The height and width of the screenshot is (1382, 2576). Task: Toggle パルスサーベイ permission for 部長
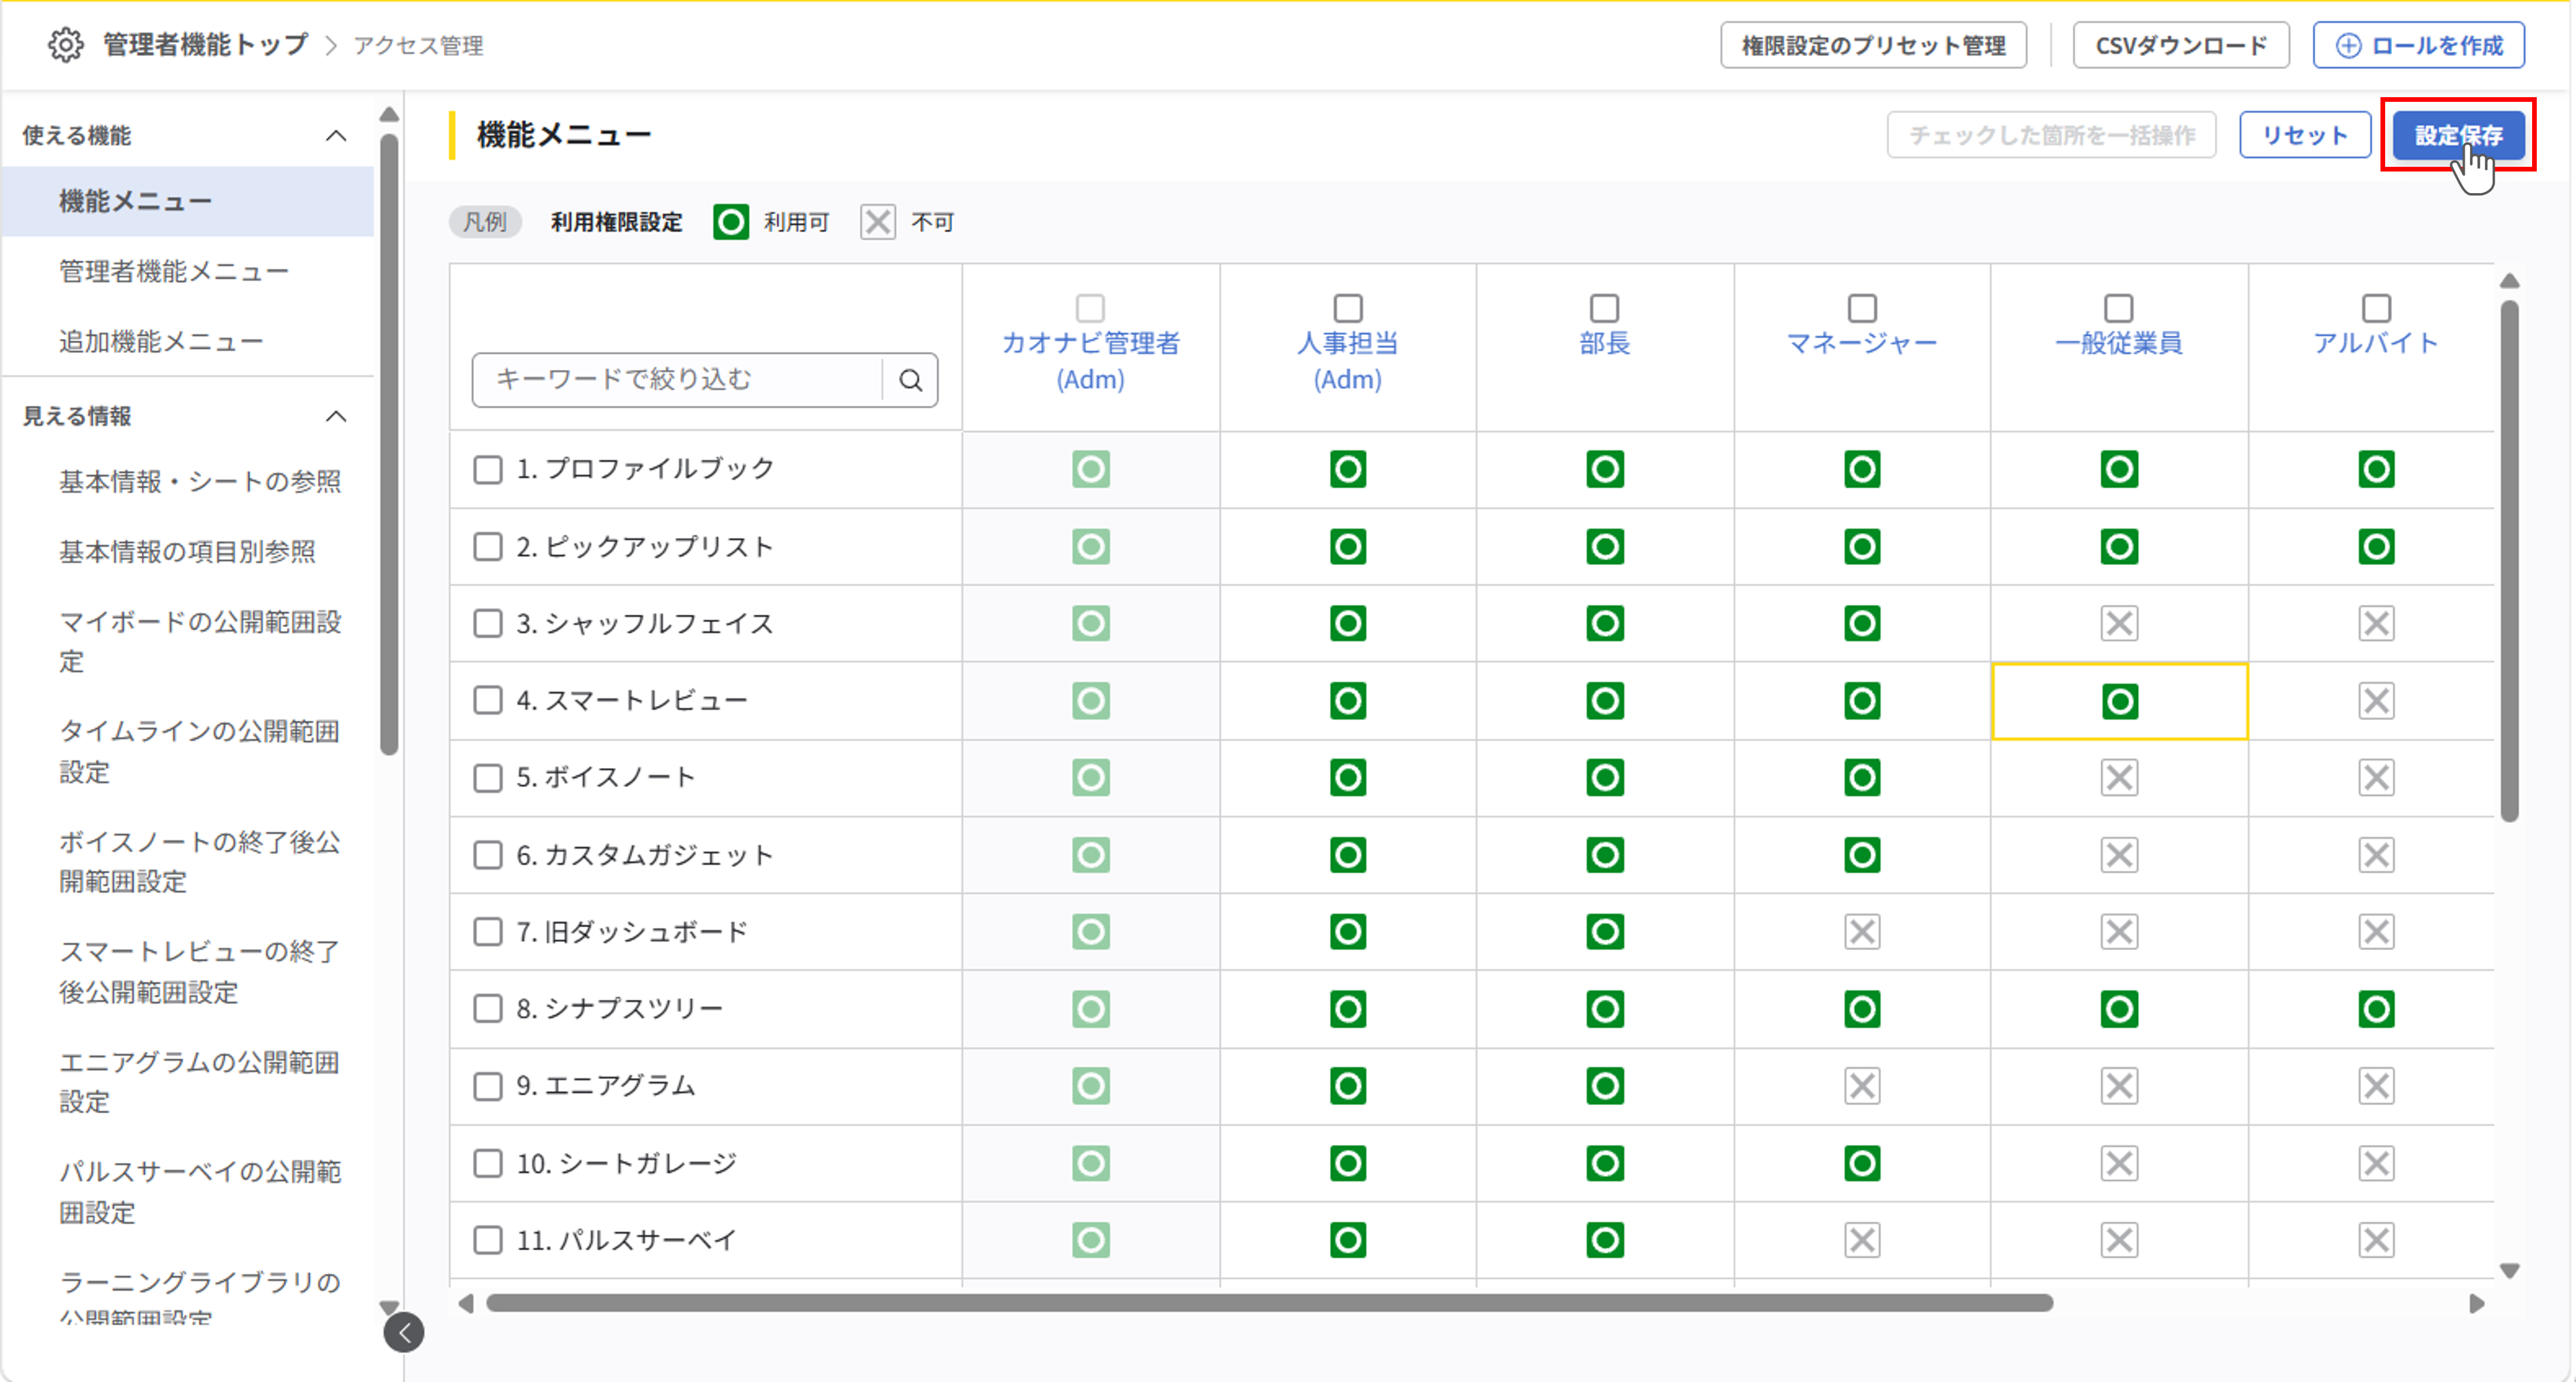click(1604, 1240)
